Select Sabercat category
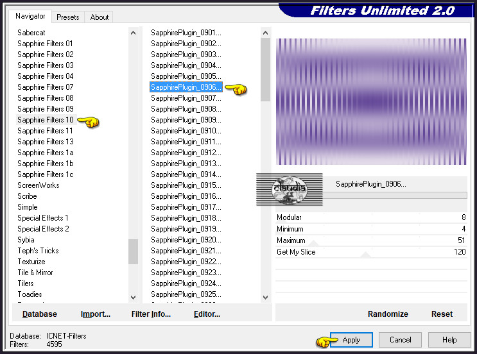 point(31,33)
